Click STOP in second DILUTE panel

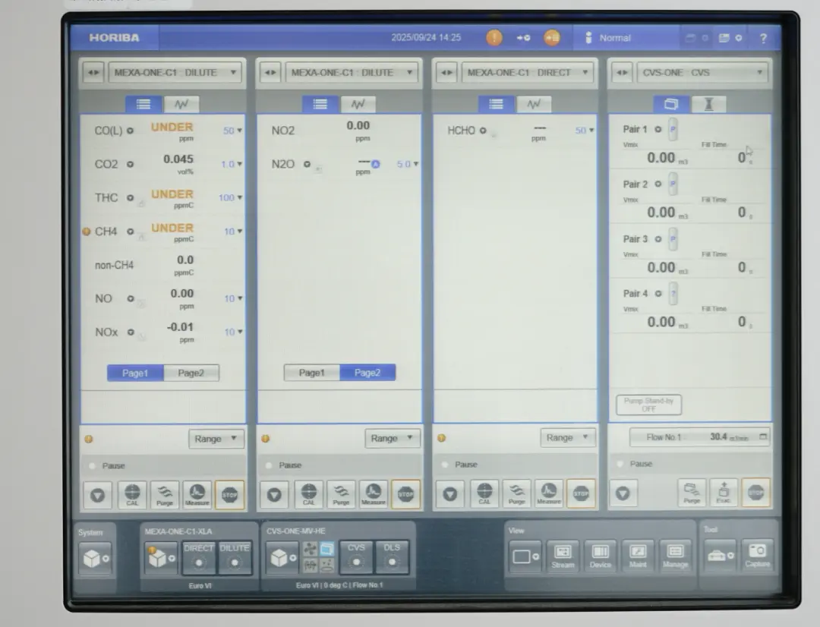click(x=405, y=494)
